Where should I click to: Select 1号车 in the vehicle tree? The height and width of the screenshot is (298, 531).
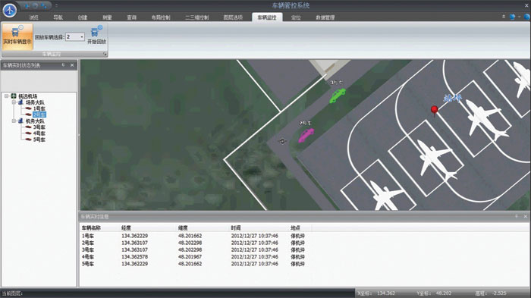[x=39, y=108]
